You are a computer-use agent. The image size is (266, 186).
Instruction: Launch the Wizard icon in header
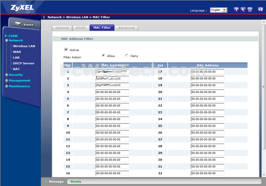tap(243, 10)
